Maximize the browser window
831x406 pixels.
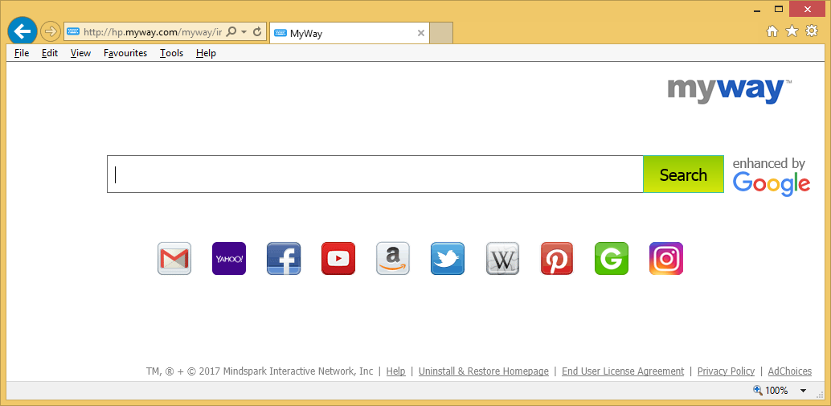pos(779,9)
